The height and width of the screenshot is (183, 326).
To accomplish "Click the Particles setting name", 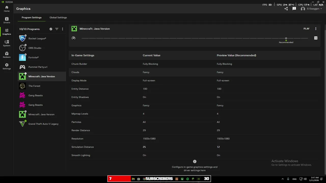I will [x=76, y=122].
